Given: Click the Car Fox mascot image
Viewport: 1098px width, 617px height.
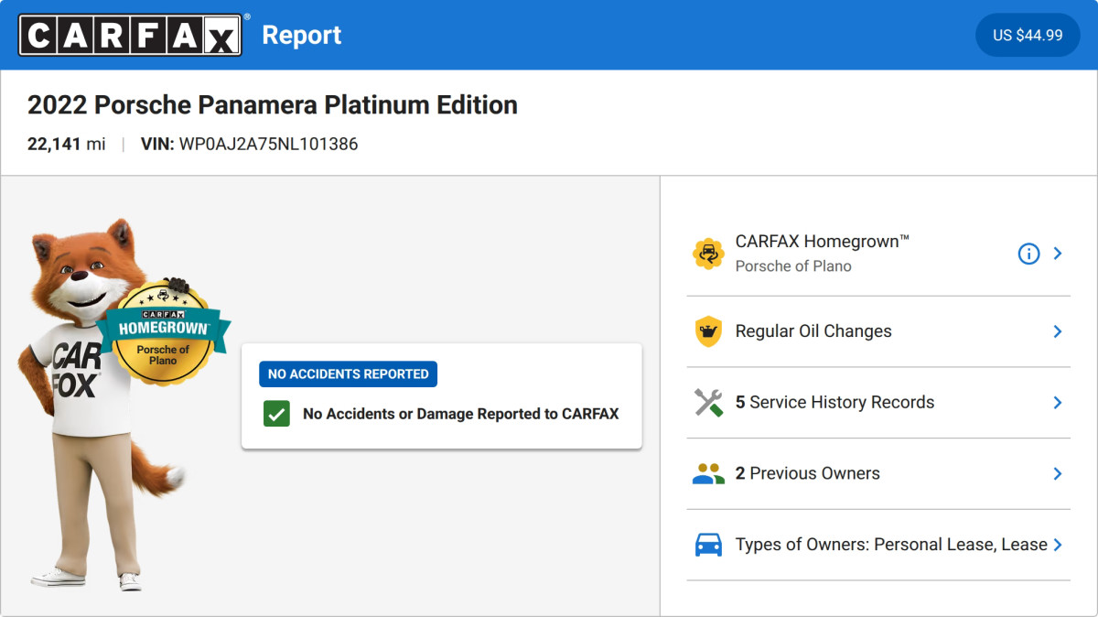Looking at the screenshot, I should click(x=105, y=404).
